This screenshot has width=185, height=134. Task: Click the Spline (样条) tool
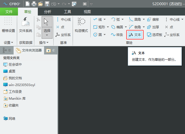(117, 35)
